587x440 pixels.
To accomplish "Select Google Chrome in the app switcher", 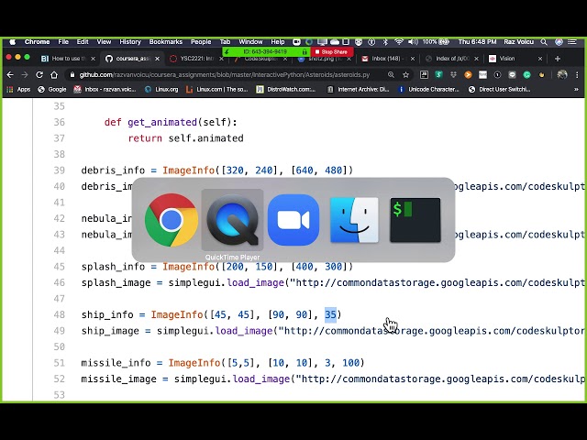I will pos(172,220).
